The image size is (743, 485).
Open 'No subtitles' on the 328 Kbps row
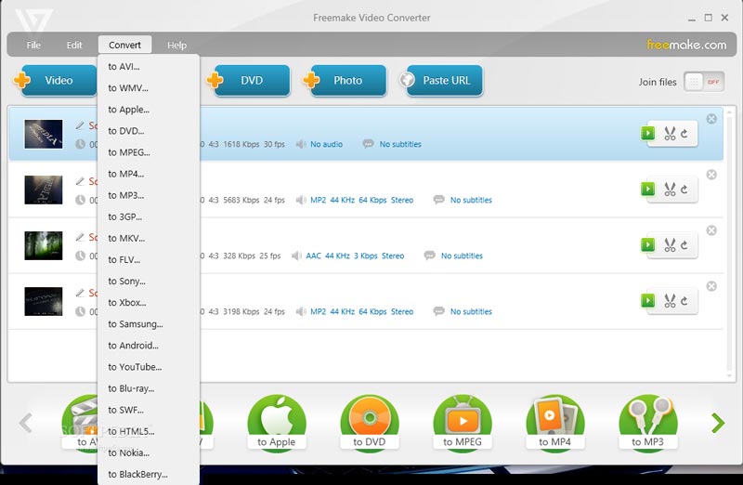click(462, 256)
